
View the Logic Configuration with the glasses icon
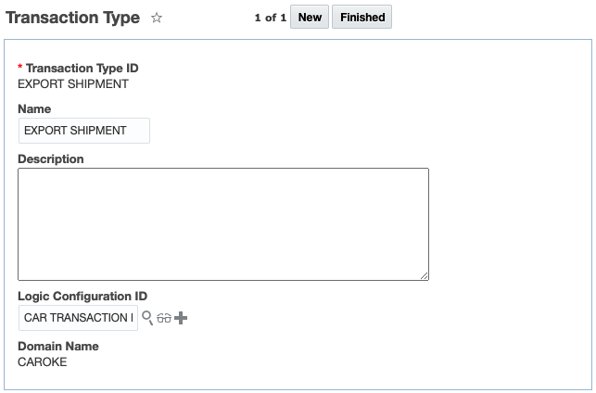164,318
